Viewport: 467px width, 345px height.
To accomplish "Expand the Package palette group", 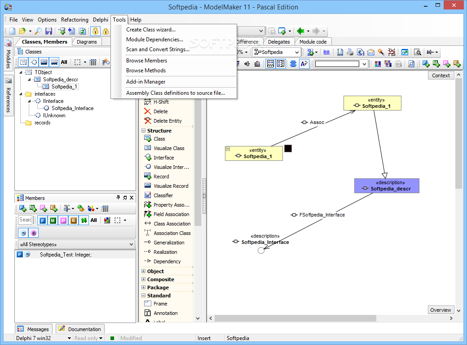I will coord(144,287).
